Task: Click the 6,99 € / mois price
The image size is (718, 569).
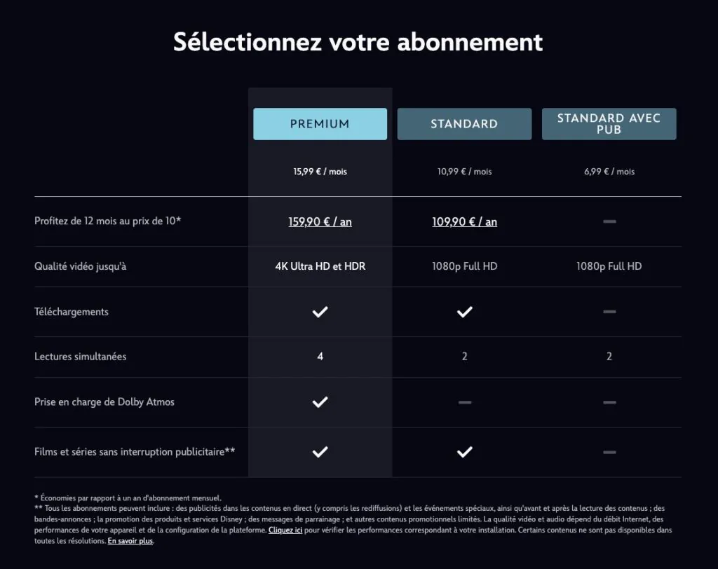Action: coord(609,171)
